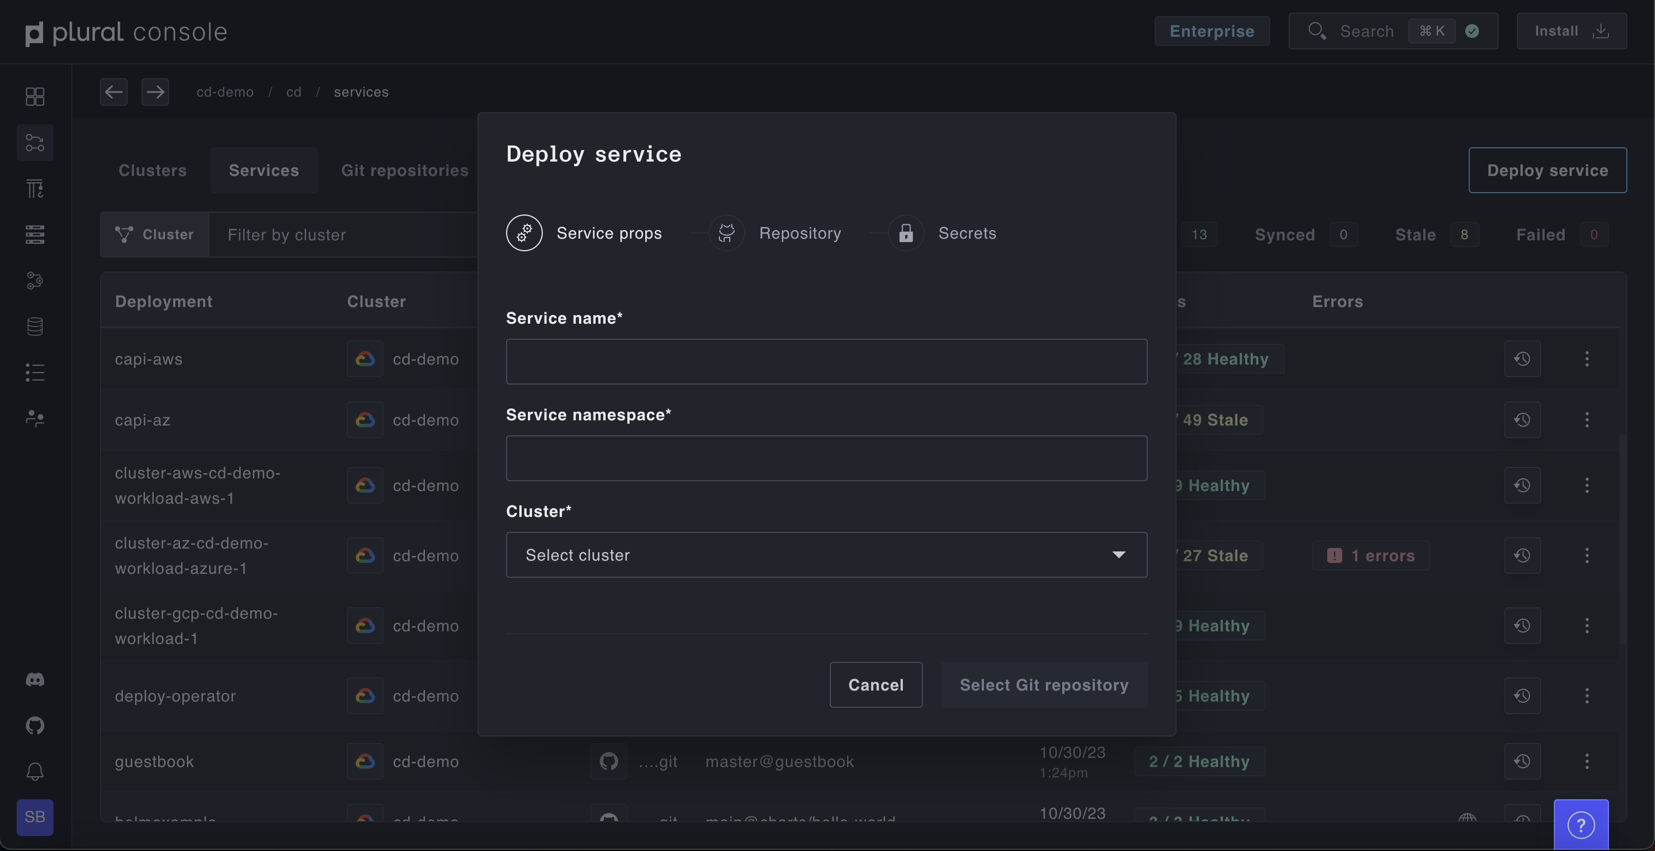Open the capi-az deployment row
The height and width of the screenshot is (851, 1655).
(x=142, y=420)
